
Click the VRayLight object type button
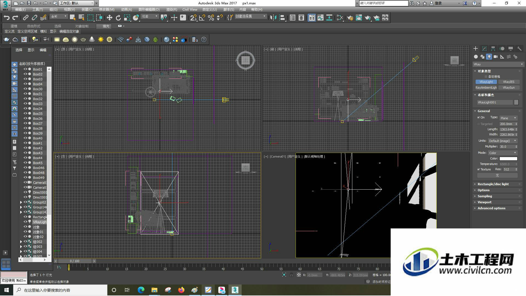tap(486, 82)
